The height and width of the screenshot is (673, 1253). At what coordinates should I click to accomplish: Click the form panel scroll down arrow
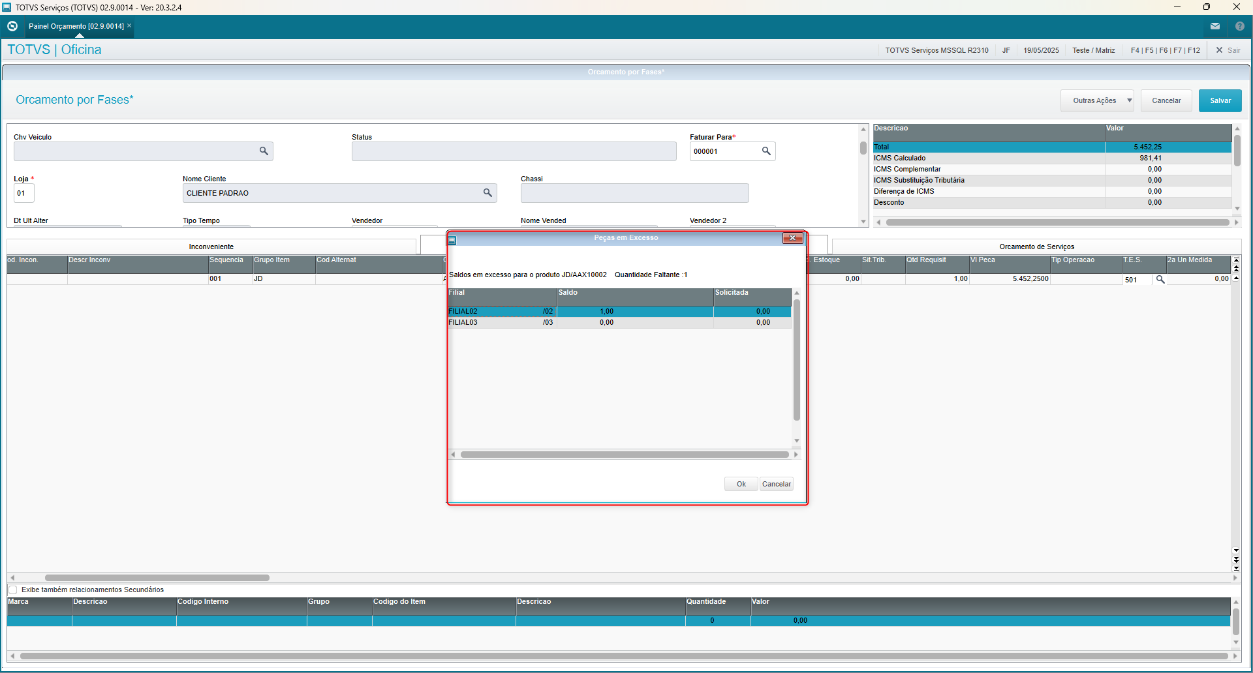point(863,222)
